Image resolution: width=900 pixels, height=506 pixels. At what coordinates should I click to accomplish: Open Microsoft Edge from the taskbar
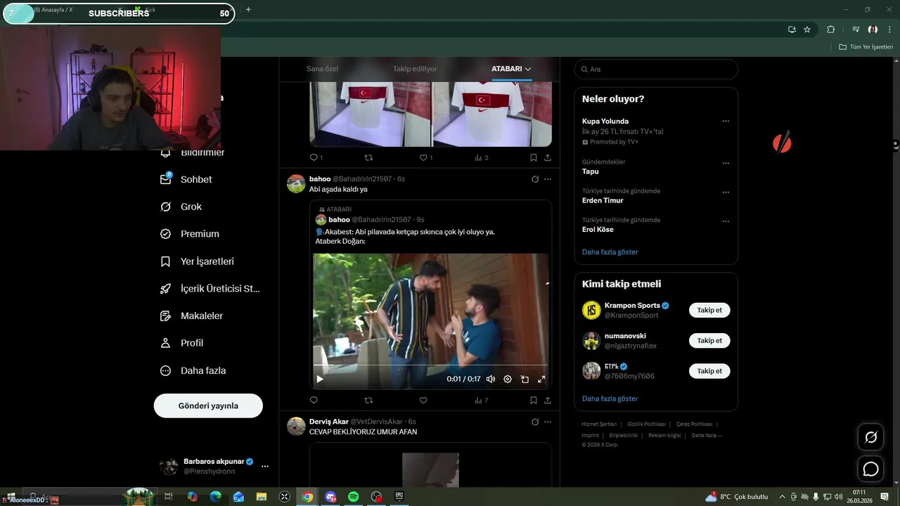coord(215,497)
